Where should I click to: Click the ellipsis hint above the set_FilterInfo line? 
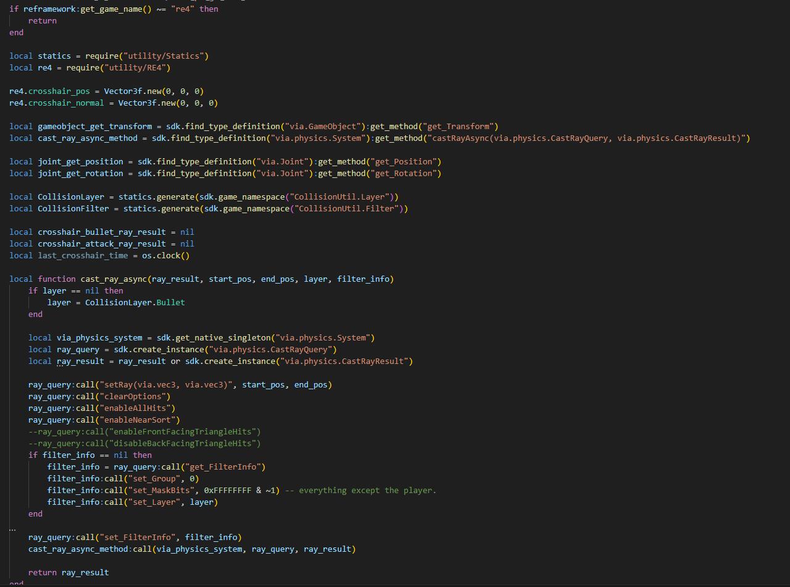12,529
